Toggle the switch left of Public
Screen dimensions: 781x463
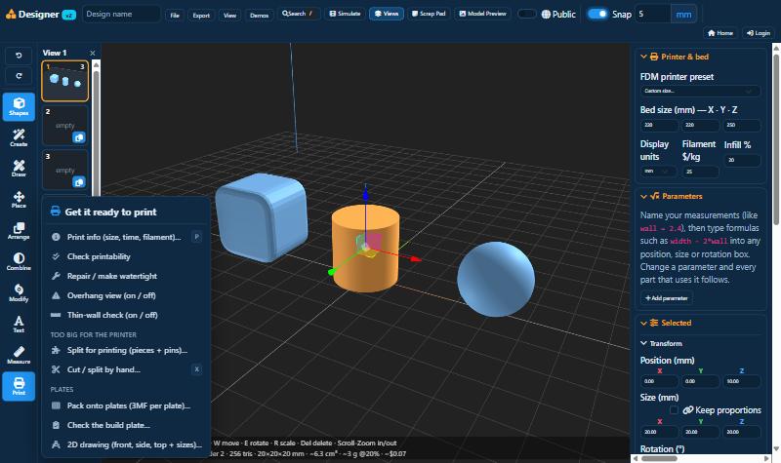(x=526, y=14)
